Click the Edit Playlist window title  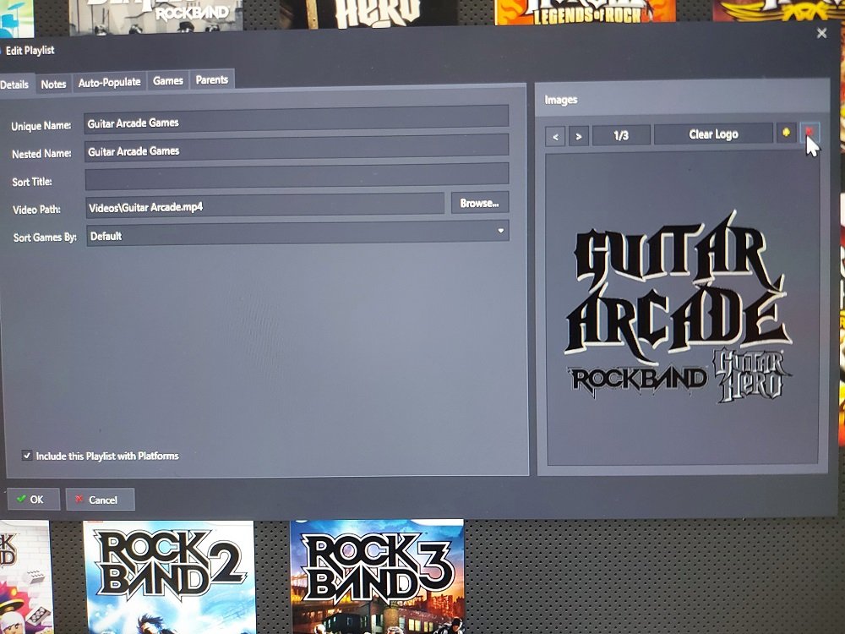coord(30,50)
